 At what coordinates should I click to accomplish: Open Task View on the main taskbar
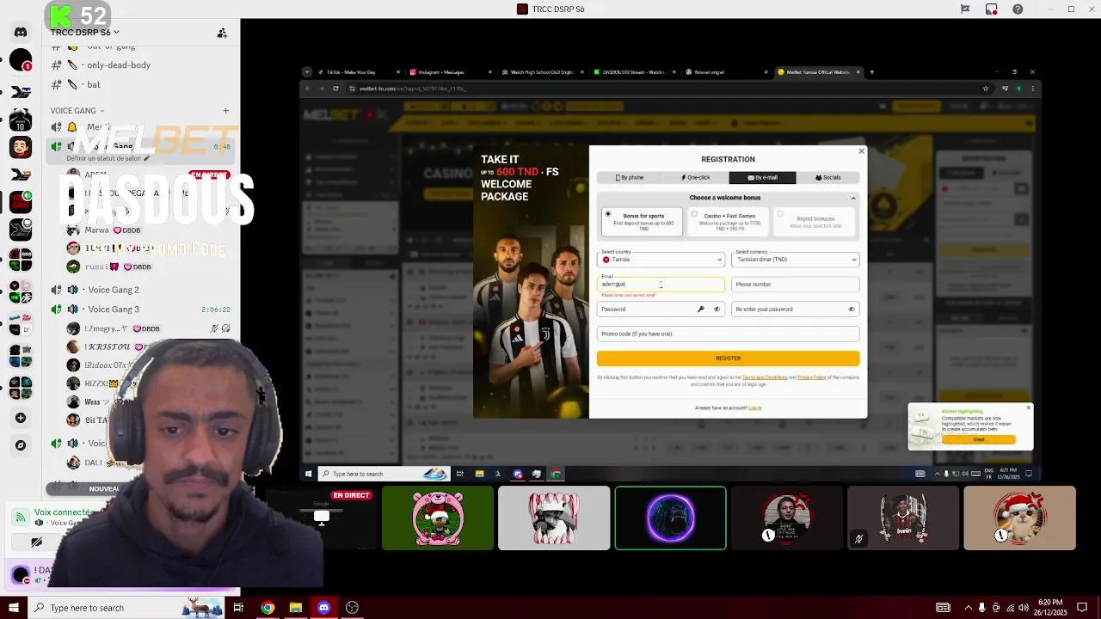238,608
